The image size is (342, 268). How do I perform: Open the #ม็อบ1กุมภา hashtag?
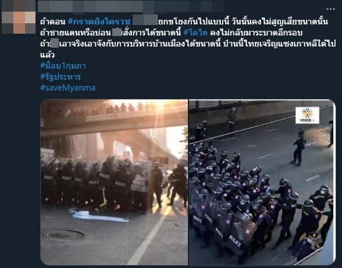click(x=63, y=66)
